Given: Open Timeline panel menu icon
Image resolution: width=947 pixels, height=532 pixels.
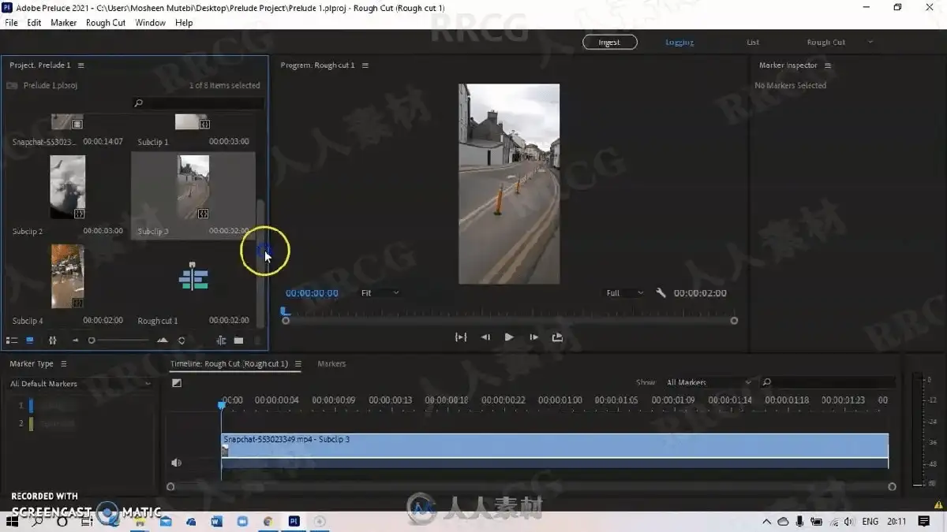Looking at the screenshot, I should pyautogui.click(x=298, y=364).
